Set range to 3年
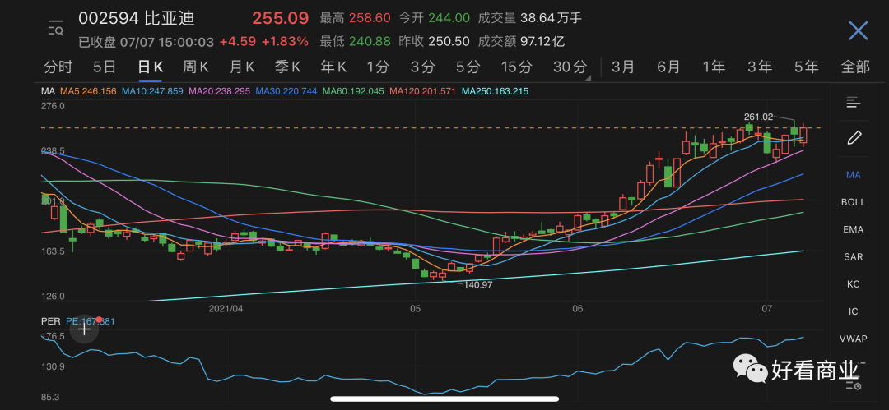Image resolution: width=889 pixels, height=410 pixels. tap(760, 67)
